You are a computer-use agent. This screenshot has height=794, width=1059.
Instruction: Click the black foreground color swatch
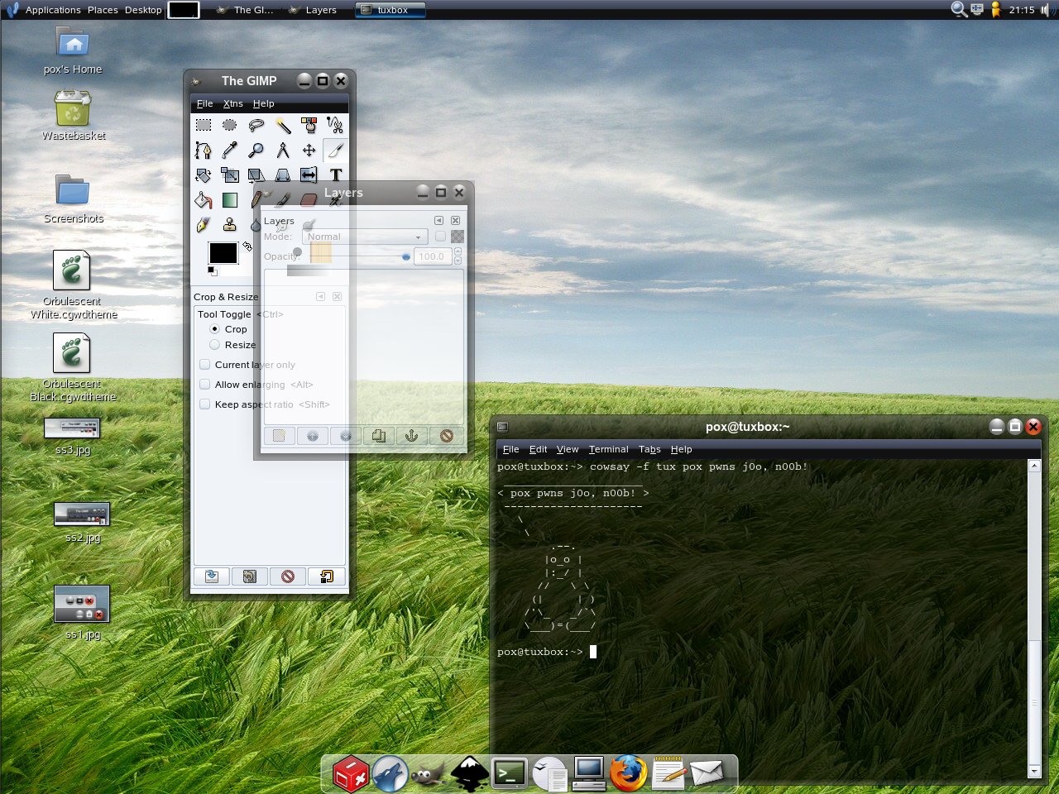[223, 252]
